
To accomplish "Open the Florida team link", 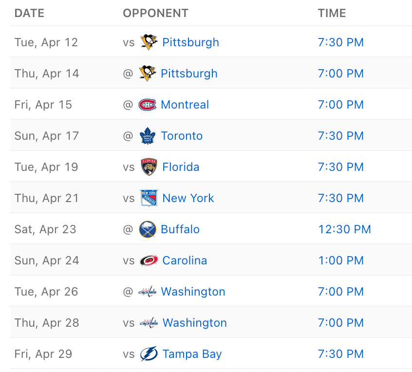I will (x=181, y=167).
